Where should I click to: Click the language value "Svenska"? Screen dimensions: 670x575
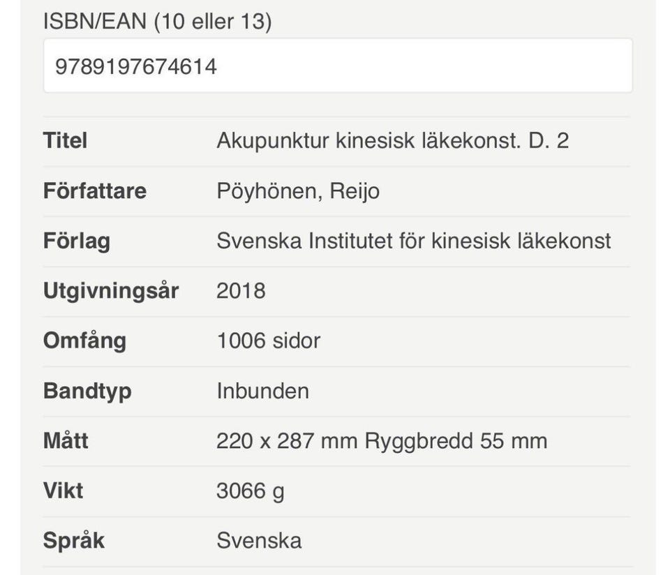(259, 541)
